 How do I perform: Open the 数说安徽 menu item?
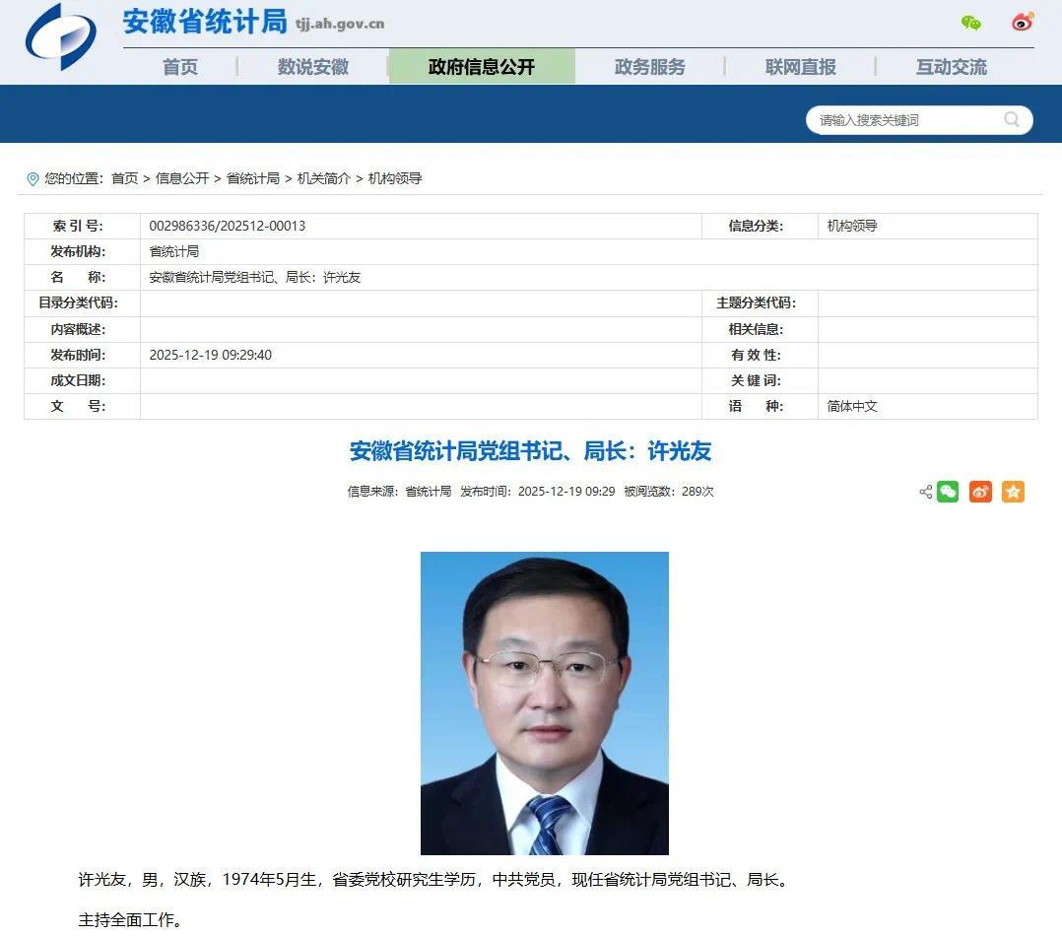(x=312, y=66)
